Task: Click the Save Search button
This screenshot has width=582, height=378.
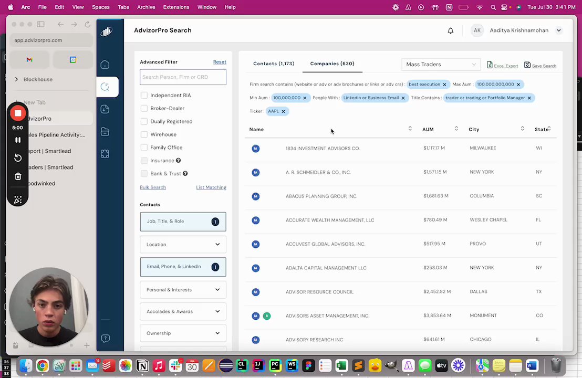Action: (x=540, y=65)
